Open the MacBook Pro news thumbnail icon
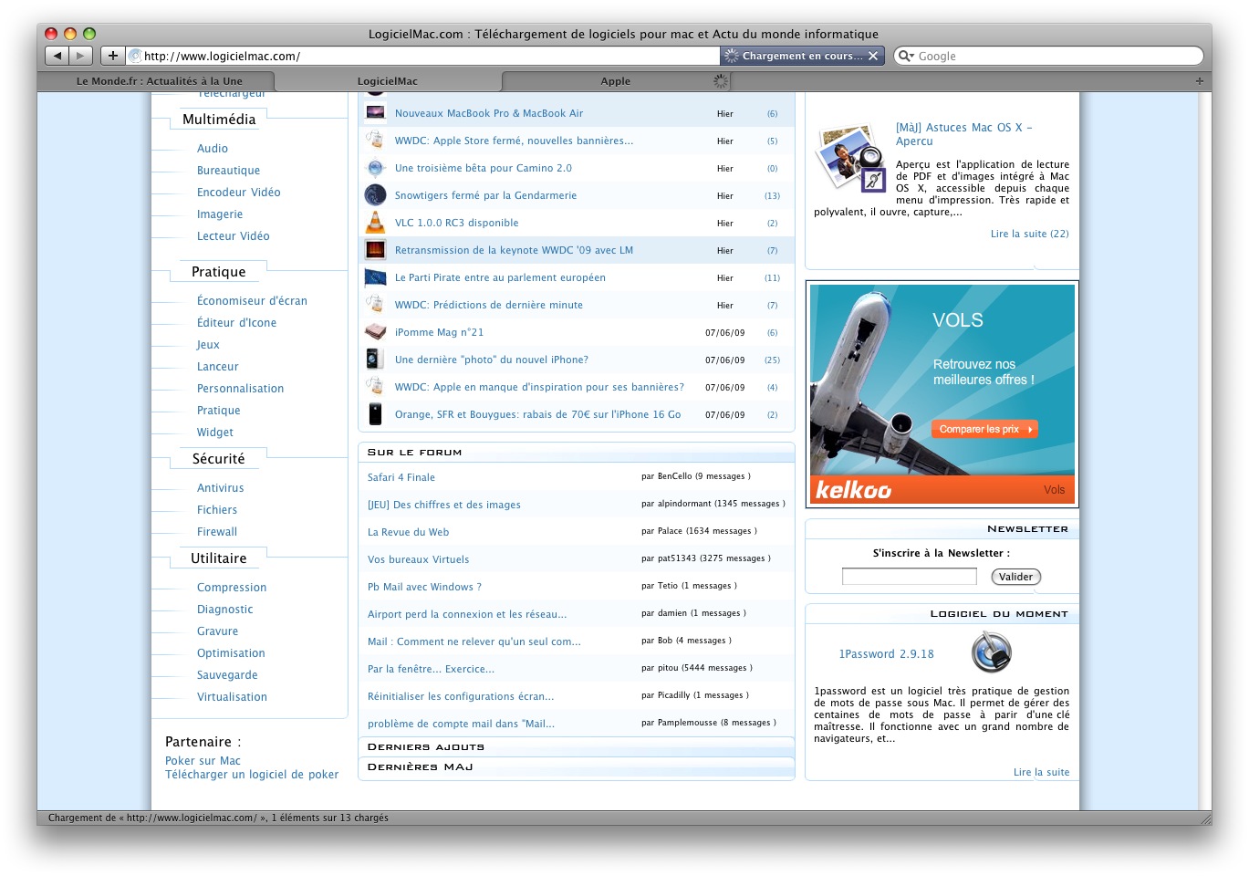Image resolution: width=1249 pixels, height=876 pixels. (375, 113)
